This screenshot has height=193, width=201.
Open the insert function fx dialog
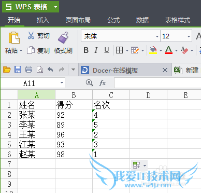(102, 83)
